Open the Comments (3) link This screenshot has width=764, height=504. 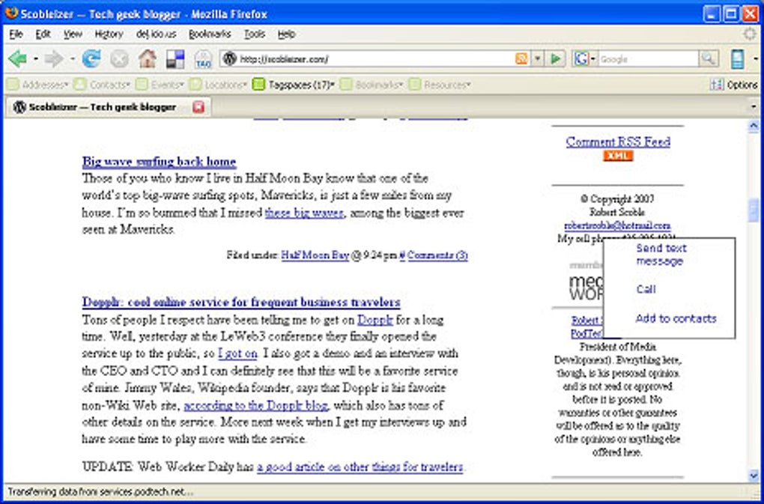[437, 255]
